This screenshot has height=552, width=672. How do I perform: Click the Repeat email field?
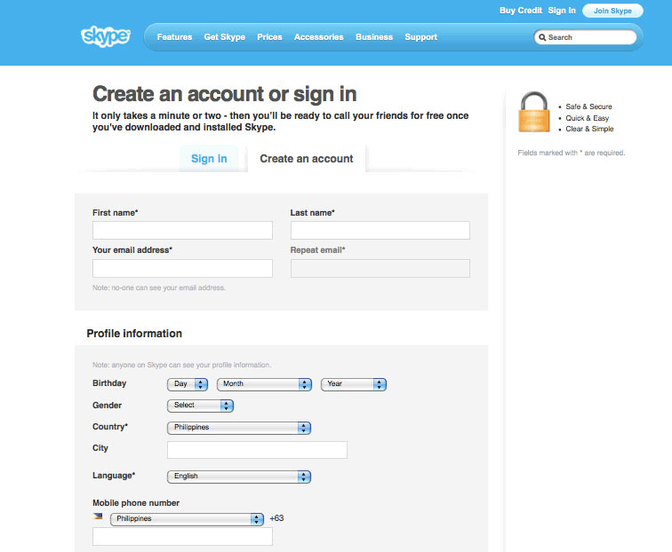(380, 268)
